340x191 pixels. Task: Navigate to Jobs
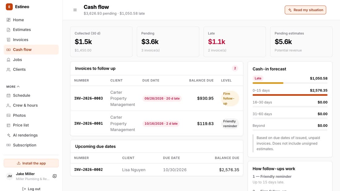[31, 60]
